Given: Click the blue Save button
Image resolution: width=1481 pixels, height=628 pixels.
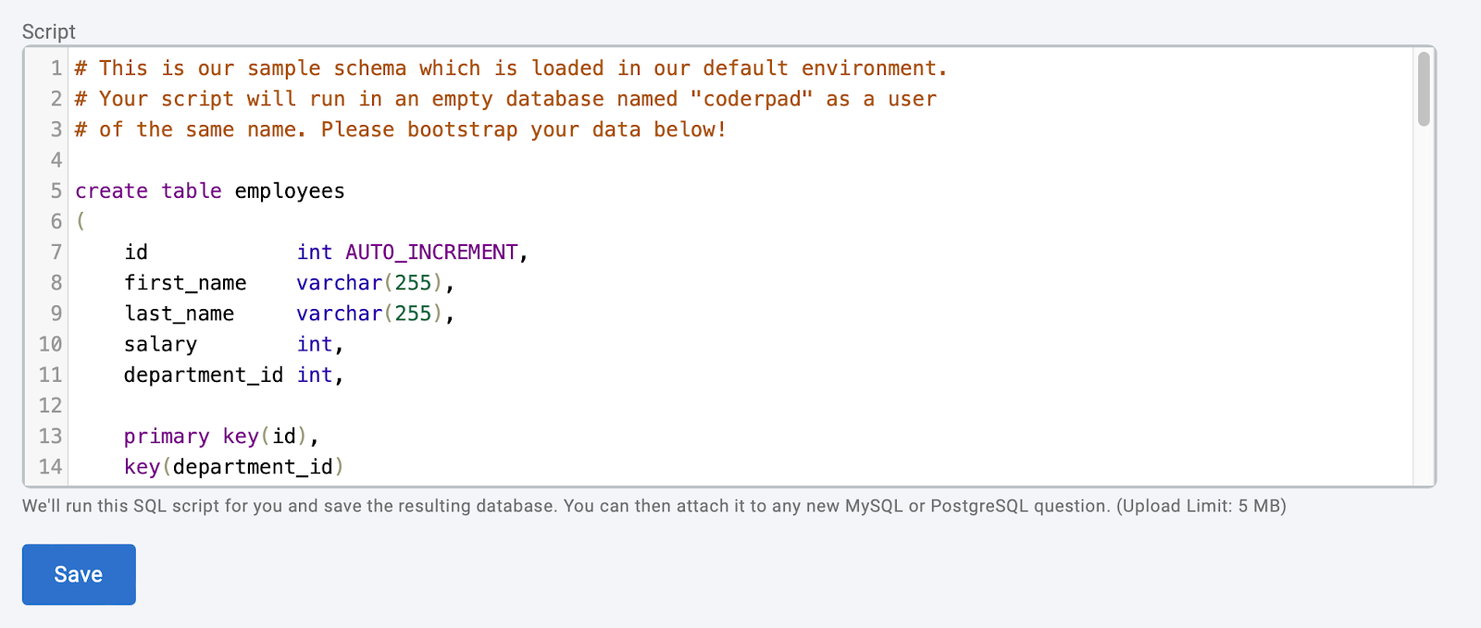Looking at the screenshot, I should (x=79, y=574).
